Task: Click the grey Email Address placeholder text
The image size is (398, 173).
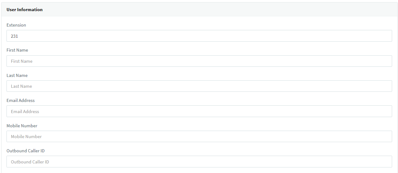Action: click(25, 112)
